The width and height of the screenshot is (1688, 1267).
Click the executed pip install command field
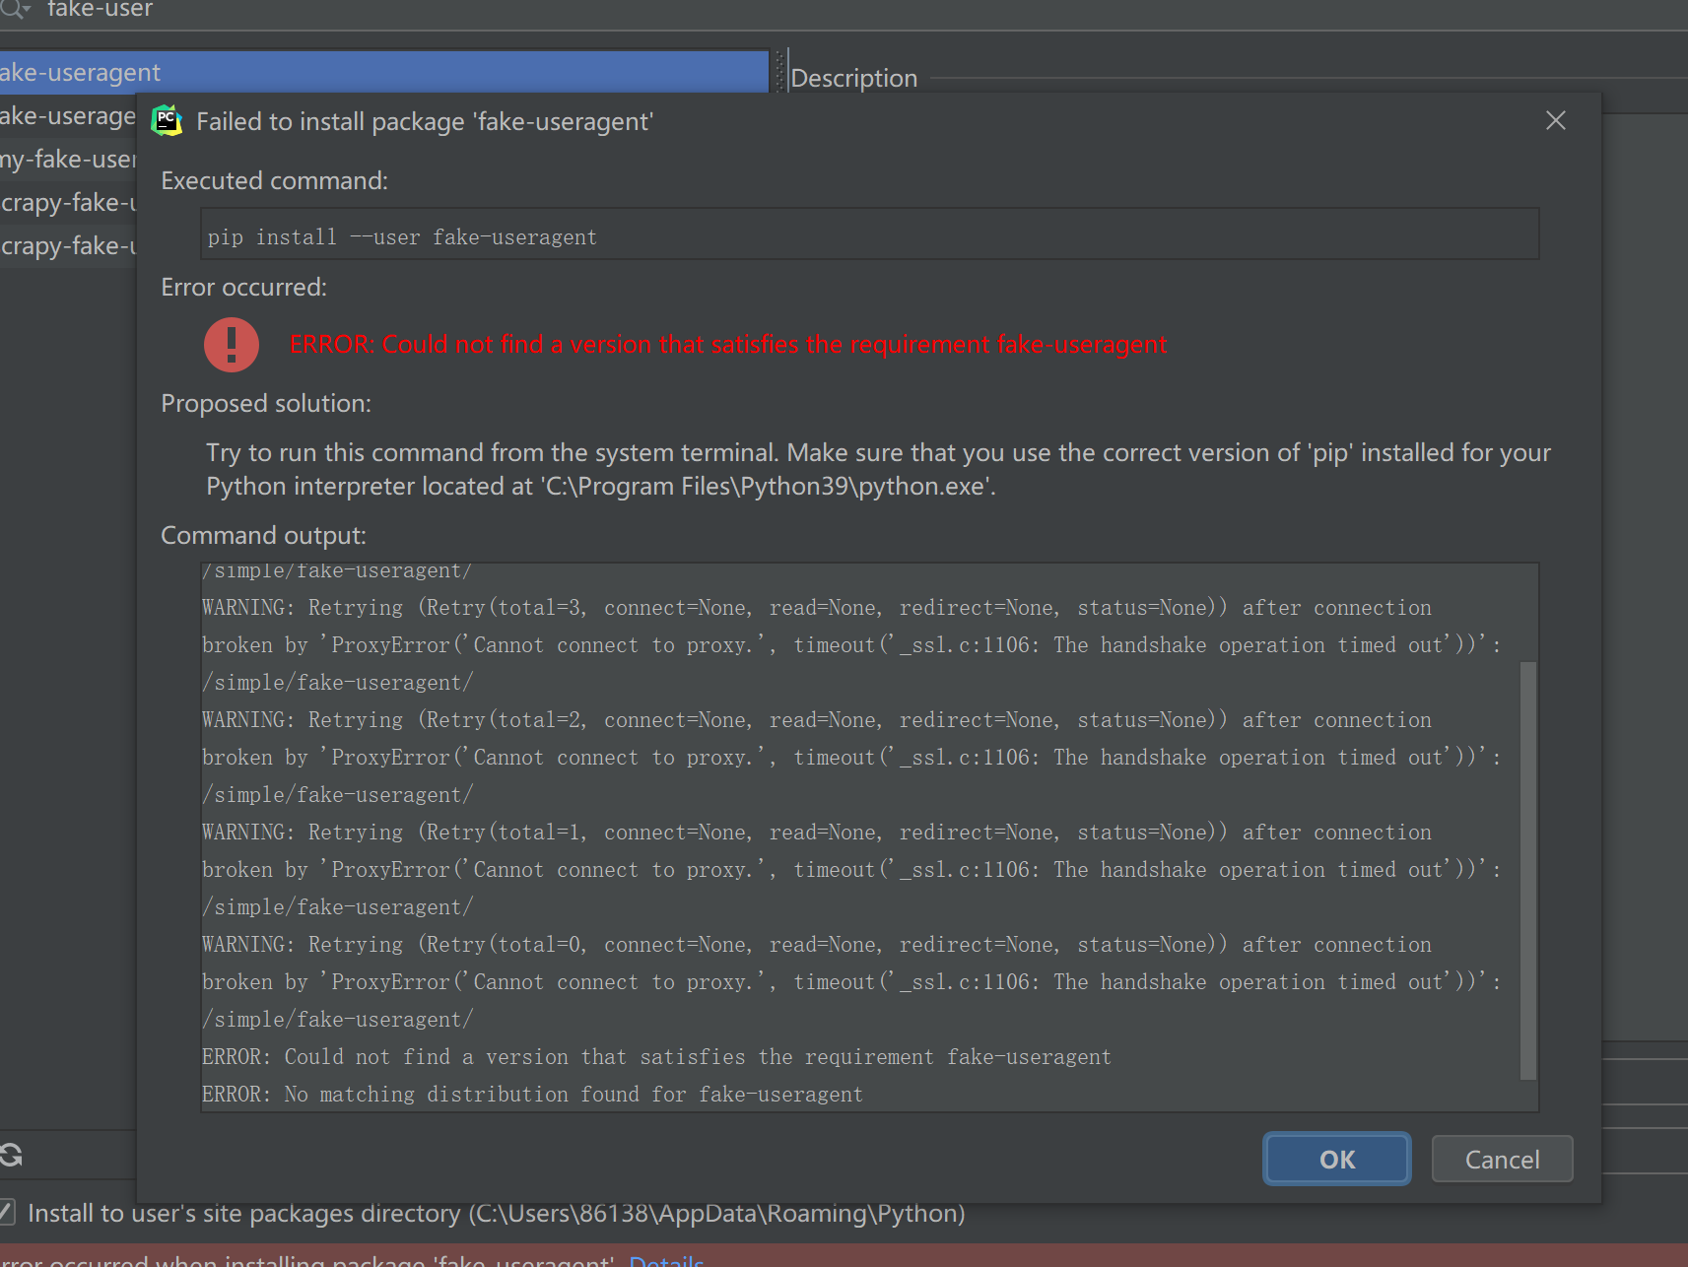click(869, 234)
